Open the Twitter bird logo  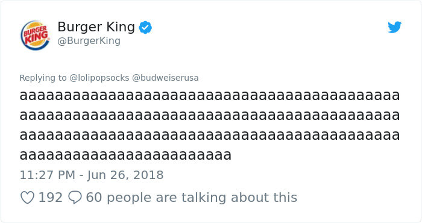pos(394,27)
